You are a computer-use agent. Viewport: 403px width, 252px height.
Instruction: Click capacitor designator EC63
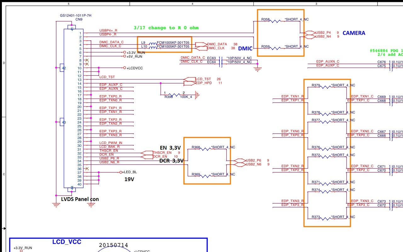coord(212,58)
